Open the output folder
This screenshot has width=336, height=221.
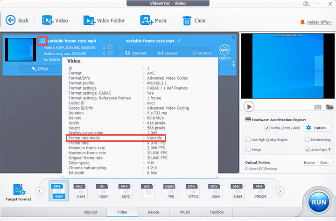pos(324,163)
